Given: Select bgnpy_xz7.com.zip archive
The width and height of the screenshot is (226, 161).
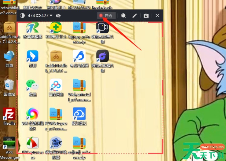Looking at the screenshot, I should coord(79,33).
